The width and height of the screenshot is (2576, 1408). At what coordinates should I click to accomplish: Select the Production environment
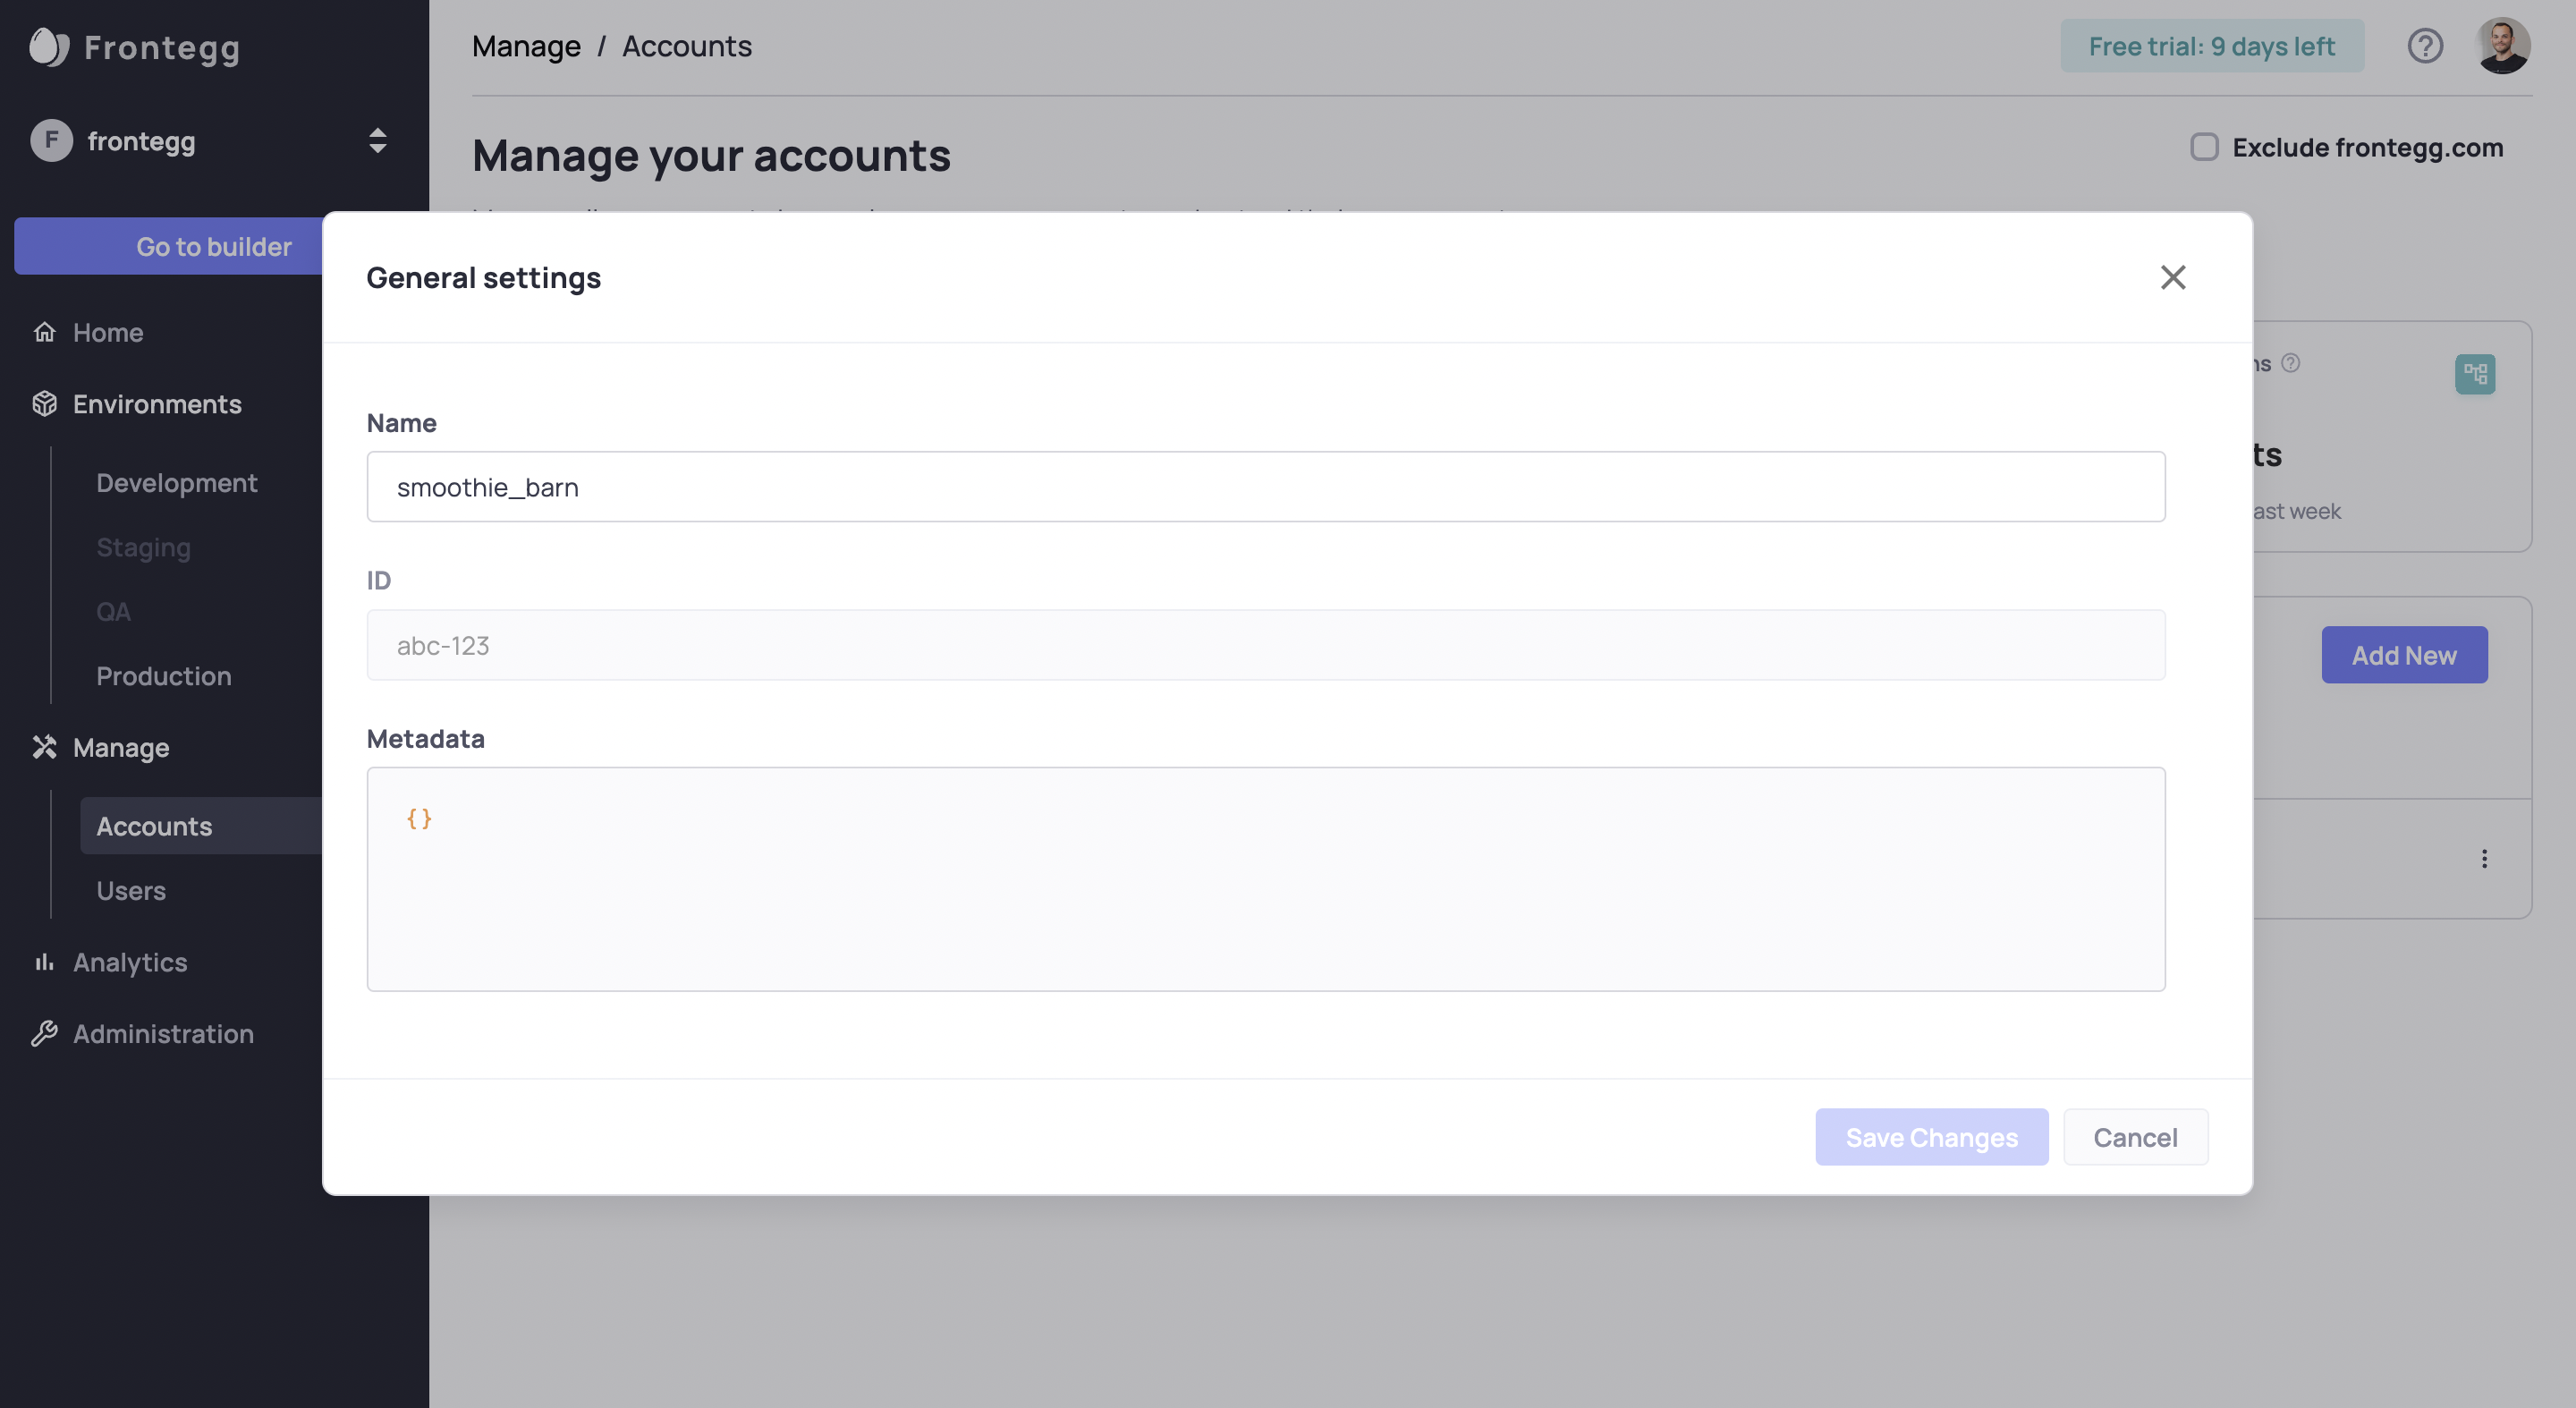[x=163, y=676]
